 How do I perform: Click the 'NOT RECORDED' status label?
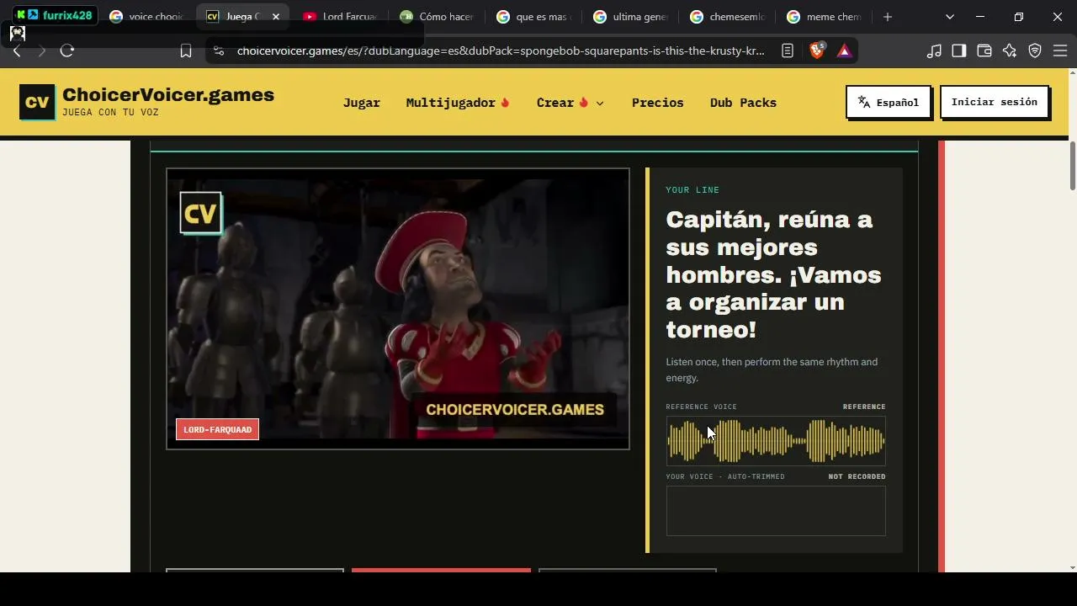click(x=857, y=476)
